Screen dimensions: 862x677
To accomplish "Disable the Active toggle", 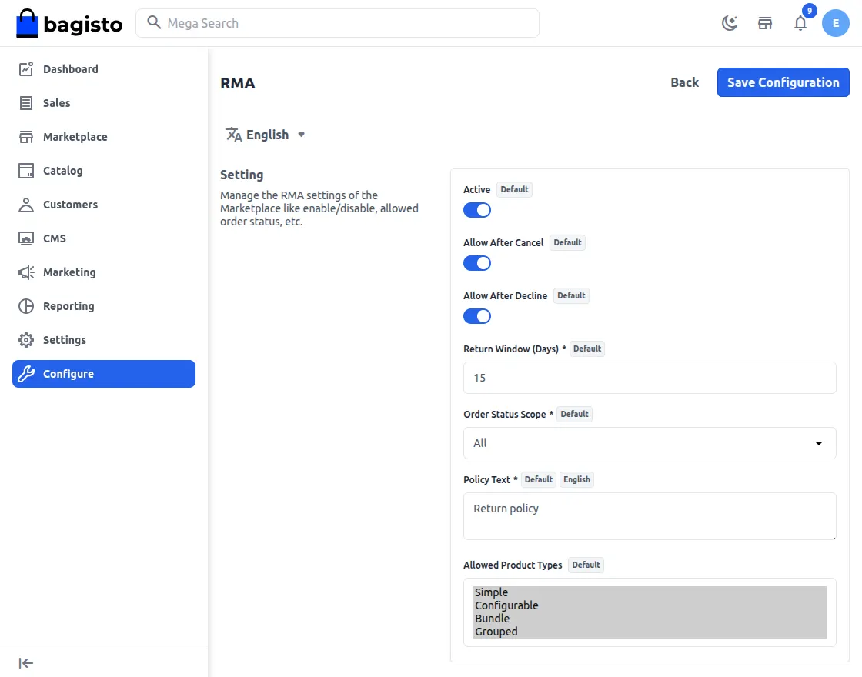I will (477, 210).
